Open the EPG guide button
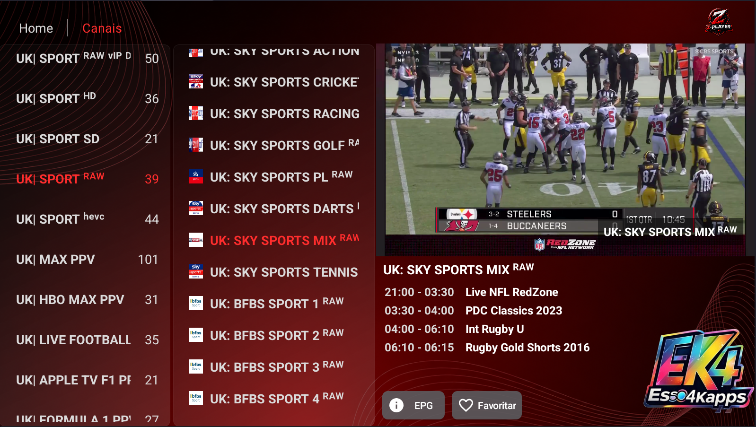The image size is (756, 427). point(413,405)
